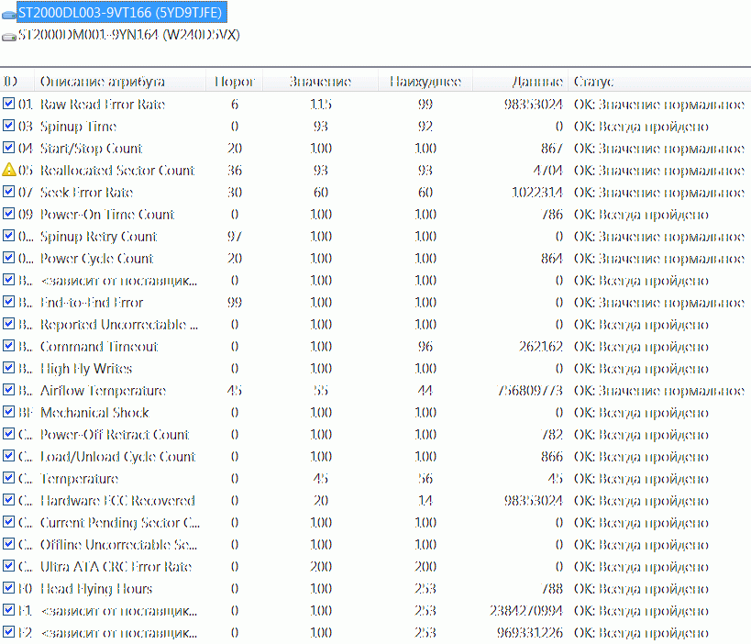Click warning icon on Reallocated Sector Count

(x=8, y=170)
